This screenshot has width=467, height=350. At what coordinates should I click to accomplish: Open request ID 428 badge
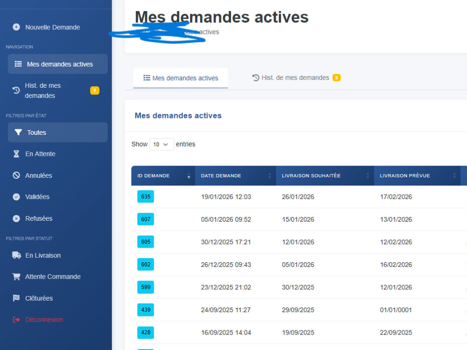click(x=146, y=332)
